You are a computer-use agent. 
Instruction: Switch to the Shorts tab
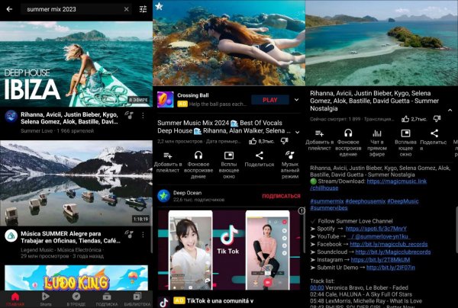[x=46, y=300]
